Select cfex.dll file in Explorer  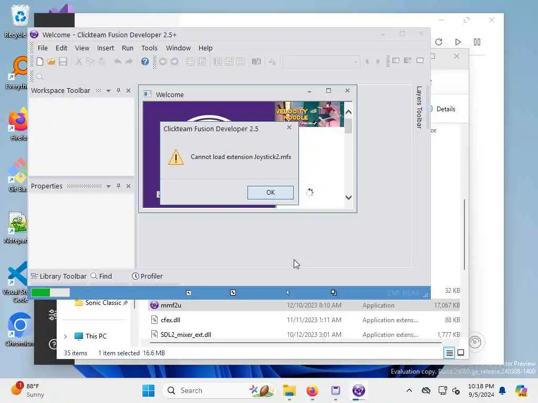[304, 320]
